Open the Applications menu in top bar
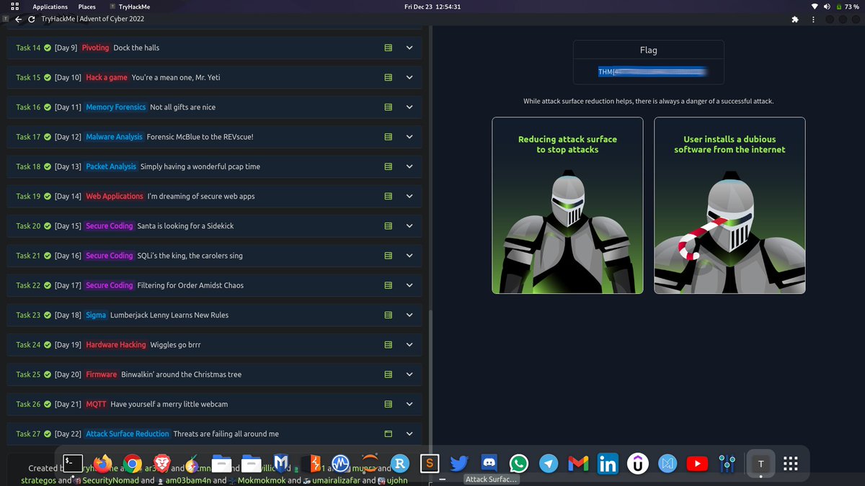 tap(50, 6)
